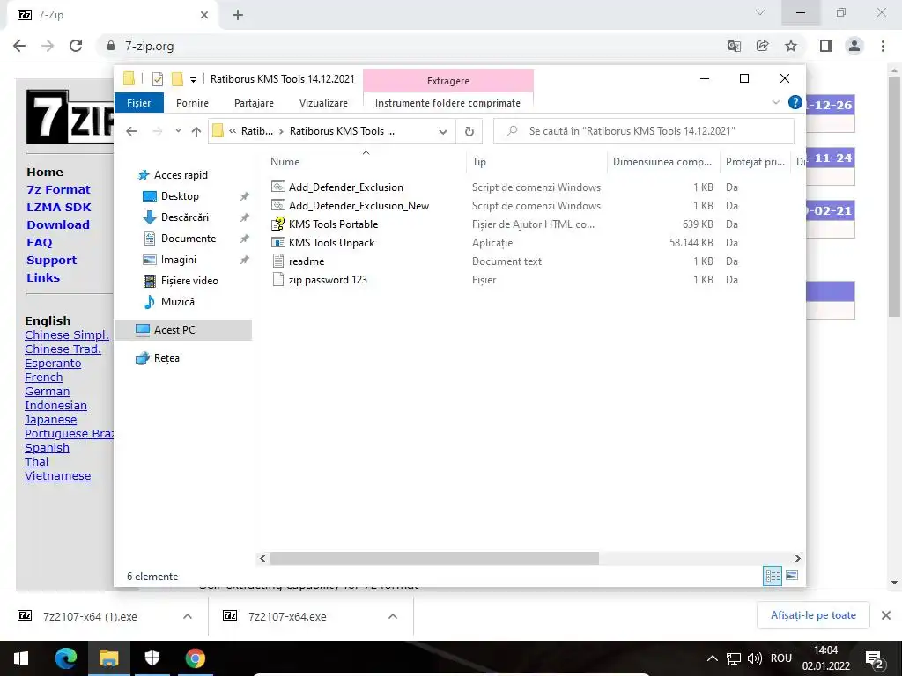Switch to large icons view in Explorer
Screen dimensions: 902x676
792,576
